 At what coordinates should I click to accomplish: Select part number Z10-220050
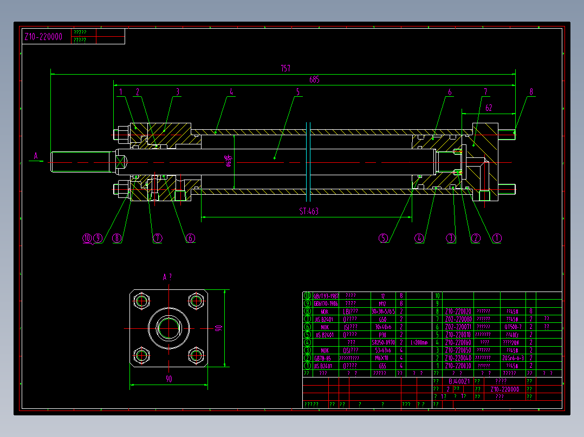(x=458, y=350)
